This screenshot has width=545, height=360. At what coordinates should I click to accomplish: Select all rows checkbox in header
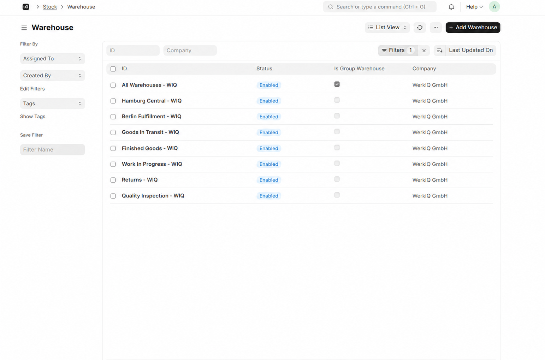click(113, 69)
